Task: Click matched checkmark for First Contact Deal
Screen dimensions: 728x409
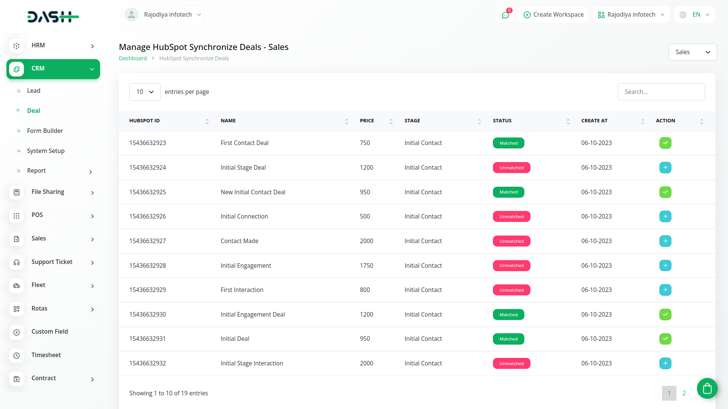Action: pos(665,143)
